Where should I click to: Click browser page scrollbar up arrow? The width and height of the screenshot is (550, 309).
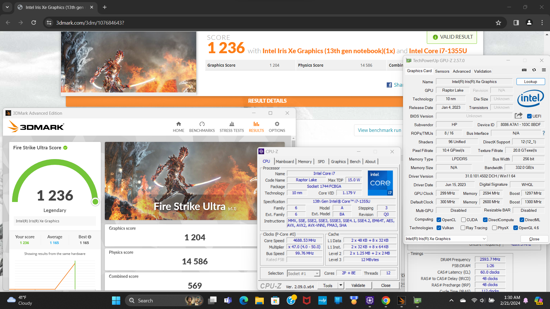(547, 34)
